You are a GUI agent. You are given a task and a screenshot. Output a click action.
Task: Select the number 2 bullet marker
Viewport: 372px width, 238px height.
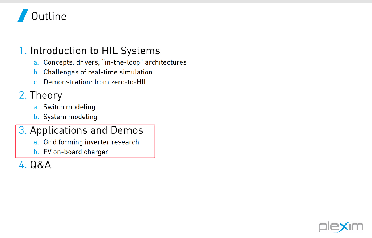coord(22,95)
